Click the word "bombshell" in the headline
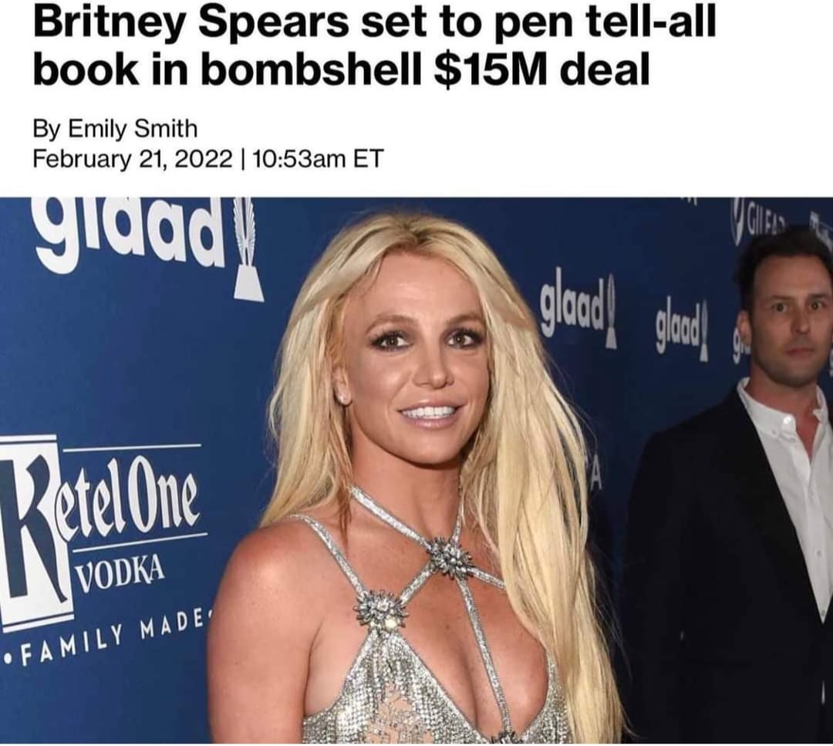Viewport: 833px width, 746px height. pyautogui.click(x=315, y=69)
